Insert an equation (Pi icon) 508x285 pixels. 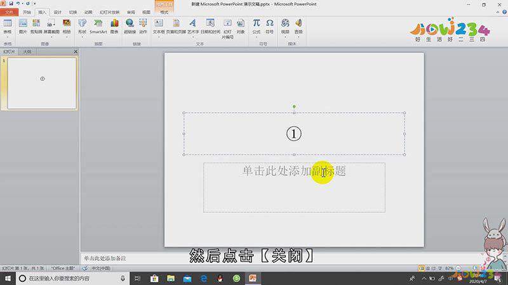point(257,27)
